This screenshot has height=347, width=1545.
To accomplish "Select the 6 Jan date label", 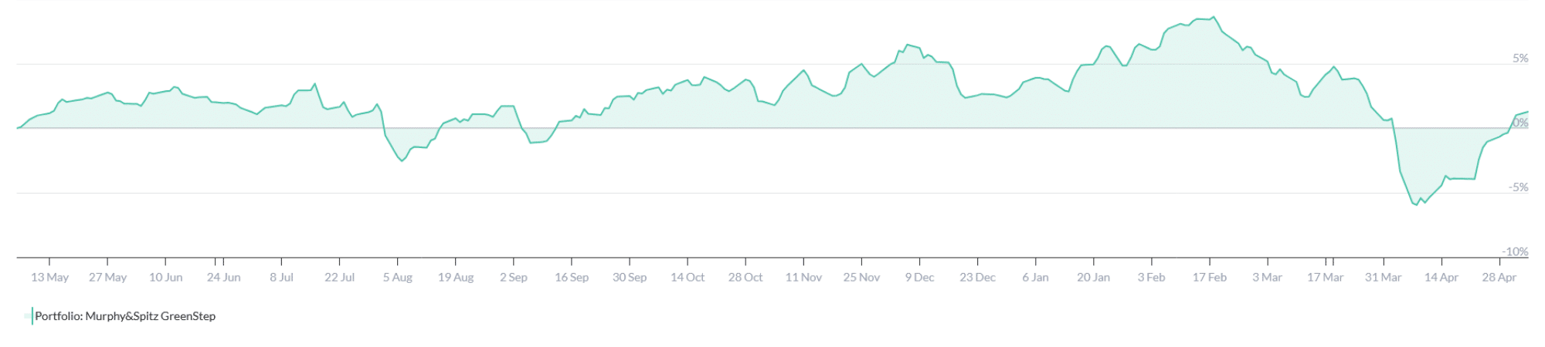I will 1035,278.
